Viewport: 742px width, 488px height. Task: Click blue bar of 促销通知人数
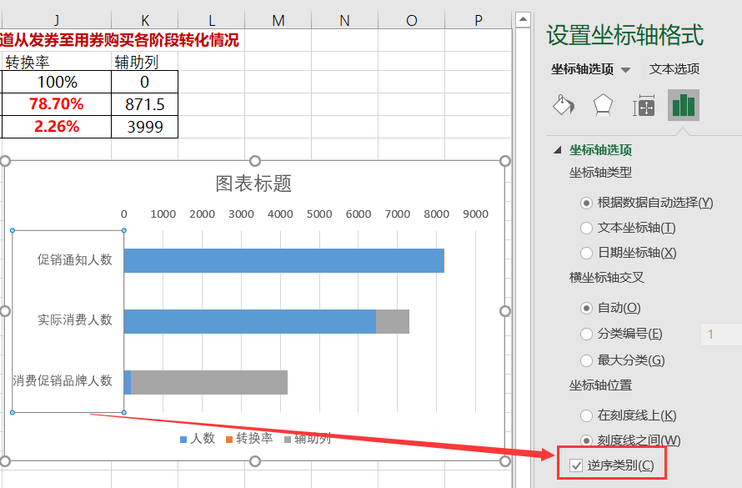click(x=283, y=261)
